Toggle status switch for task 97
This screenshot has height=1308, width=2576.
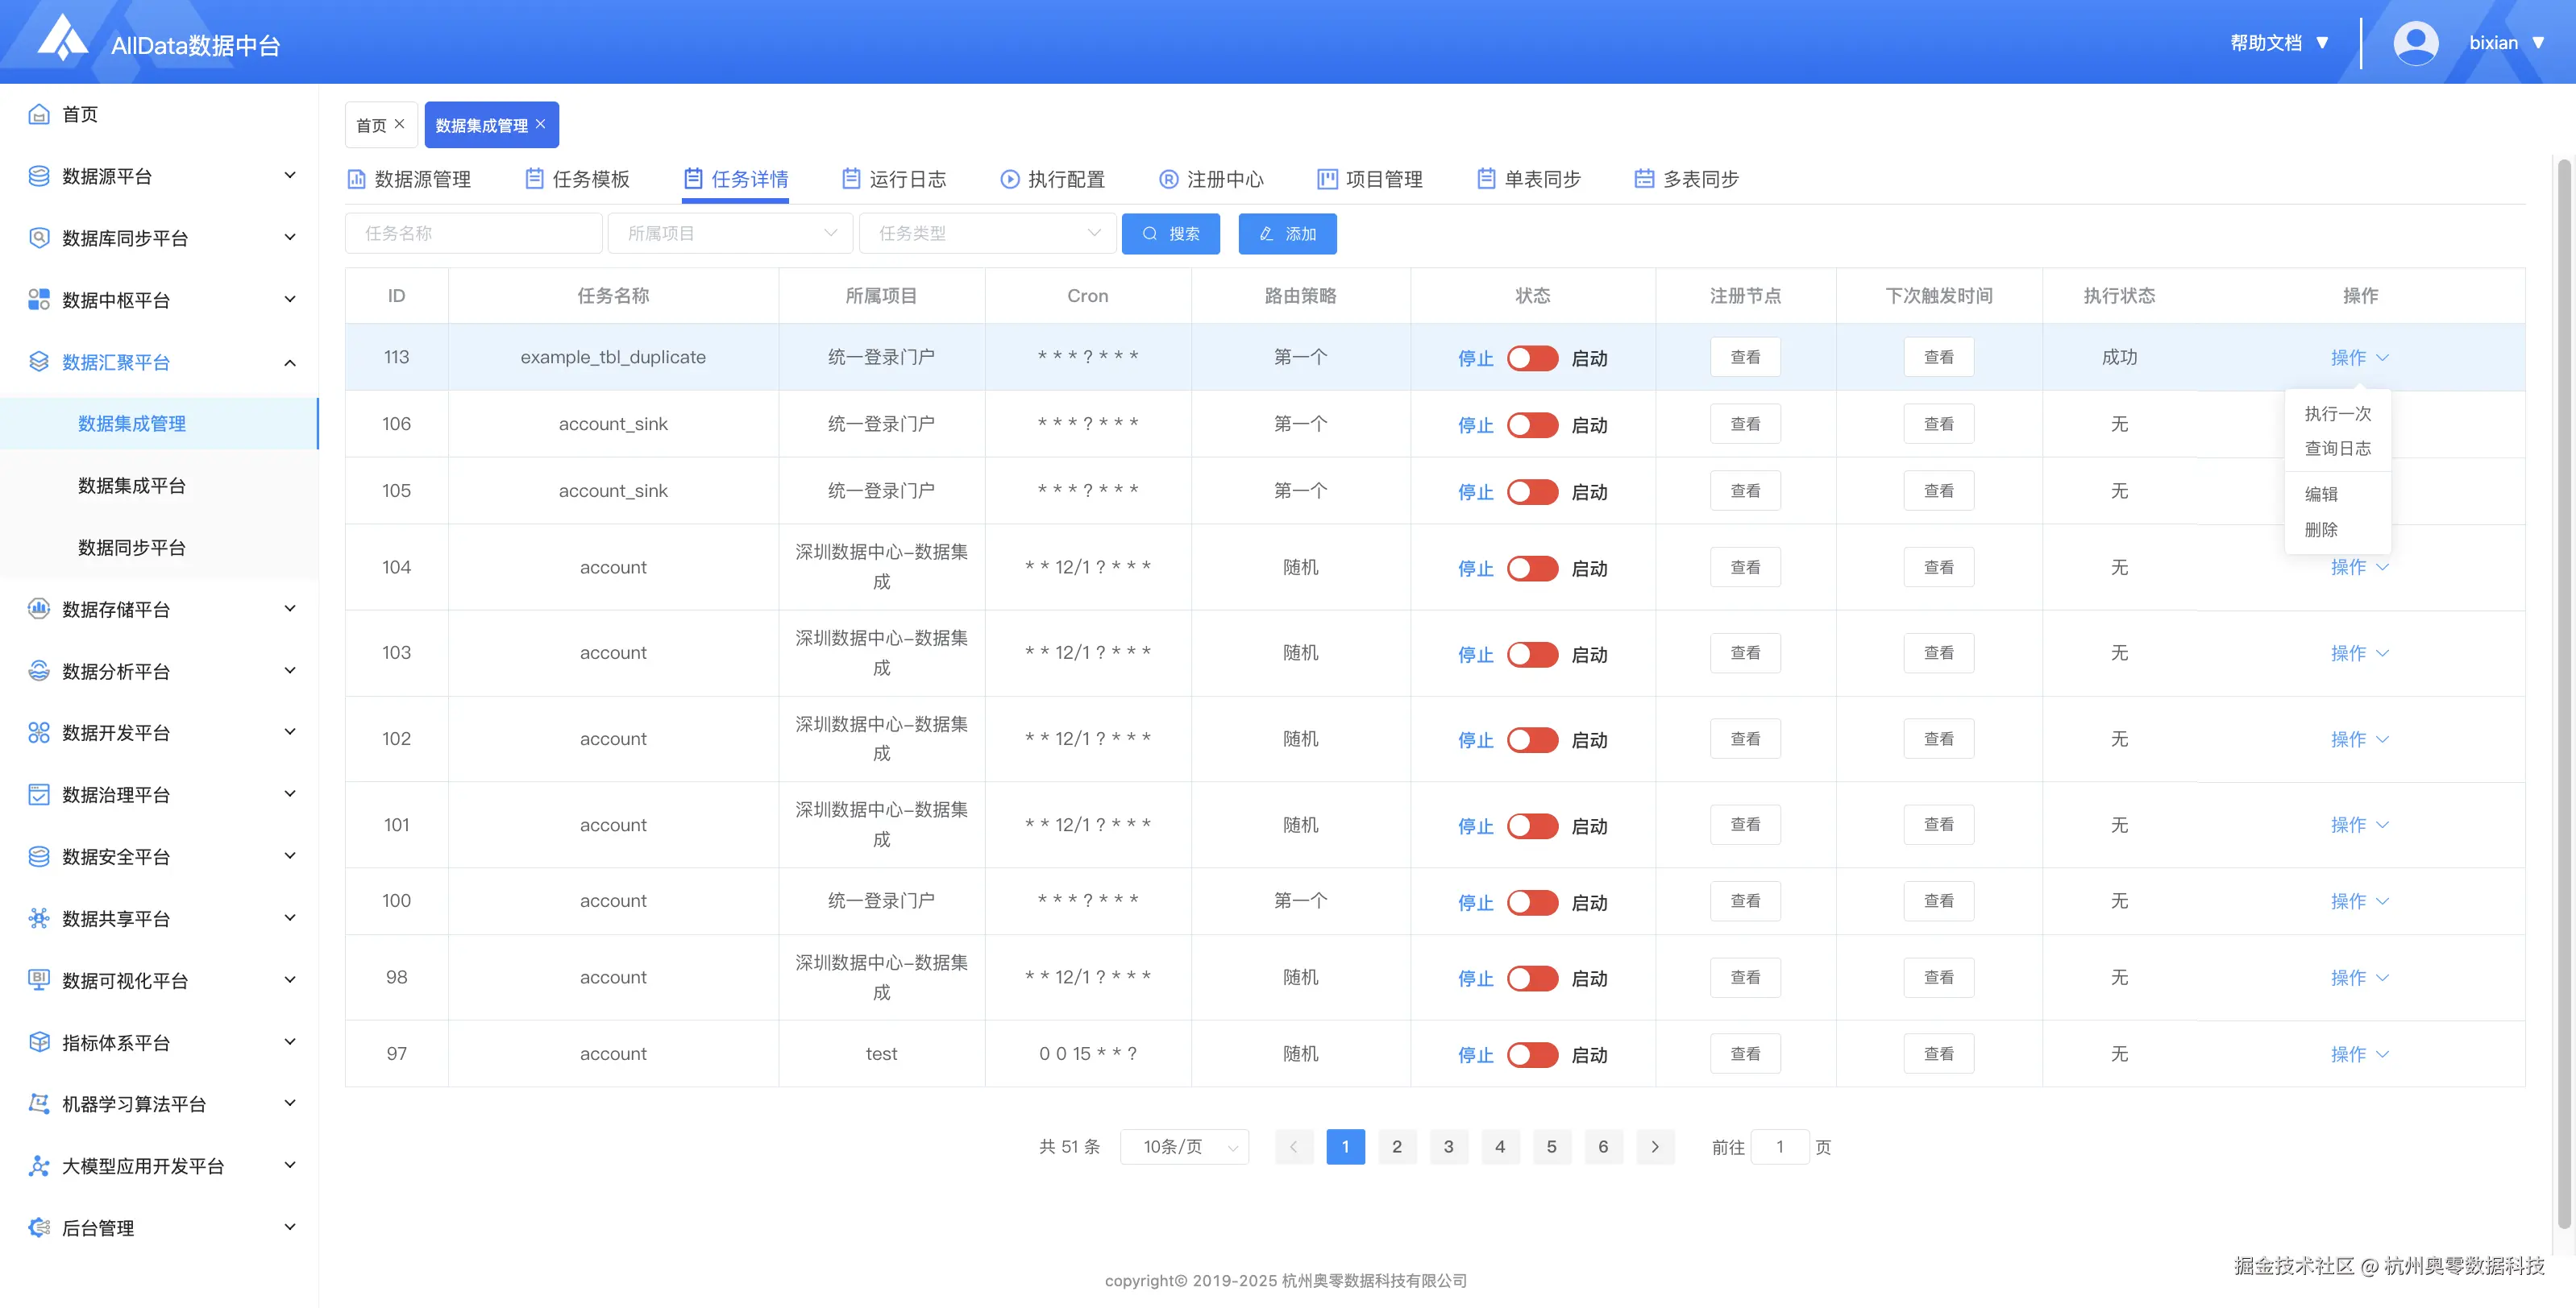1532,1054
